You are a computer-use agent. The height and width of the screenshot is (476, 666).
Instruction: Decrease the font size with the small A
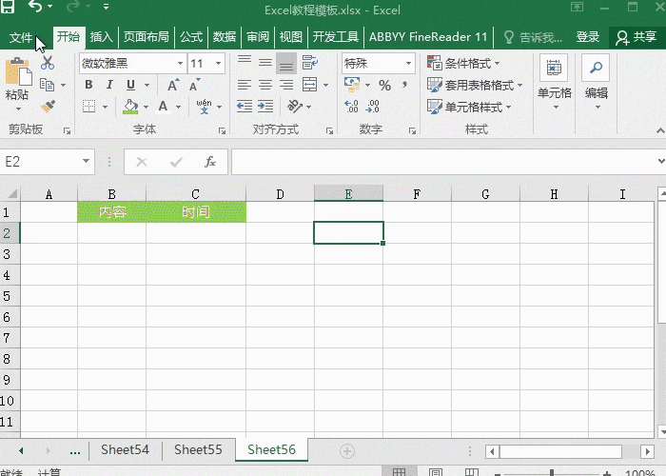coord(194,85)
